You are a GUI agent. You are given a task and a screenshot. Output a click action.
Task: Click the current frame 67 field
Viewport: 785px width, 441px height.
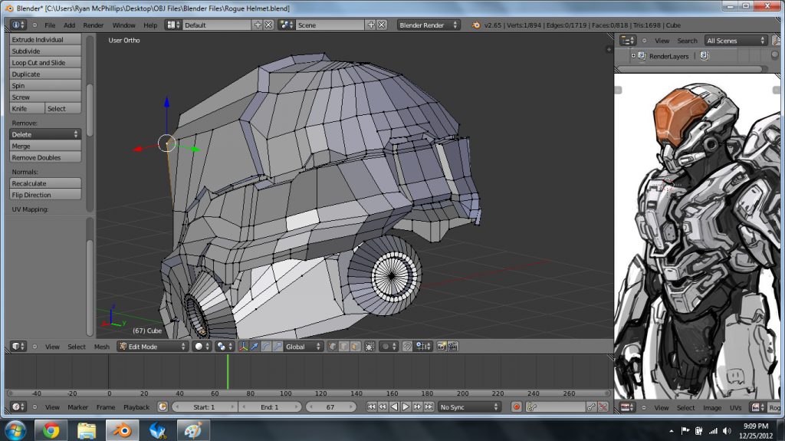[x=331, y=407]
